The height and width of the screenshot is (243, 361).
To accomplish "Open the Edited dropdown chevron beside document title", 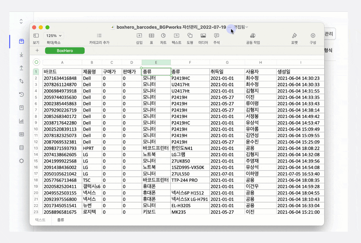I will point(247,27).
